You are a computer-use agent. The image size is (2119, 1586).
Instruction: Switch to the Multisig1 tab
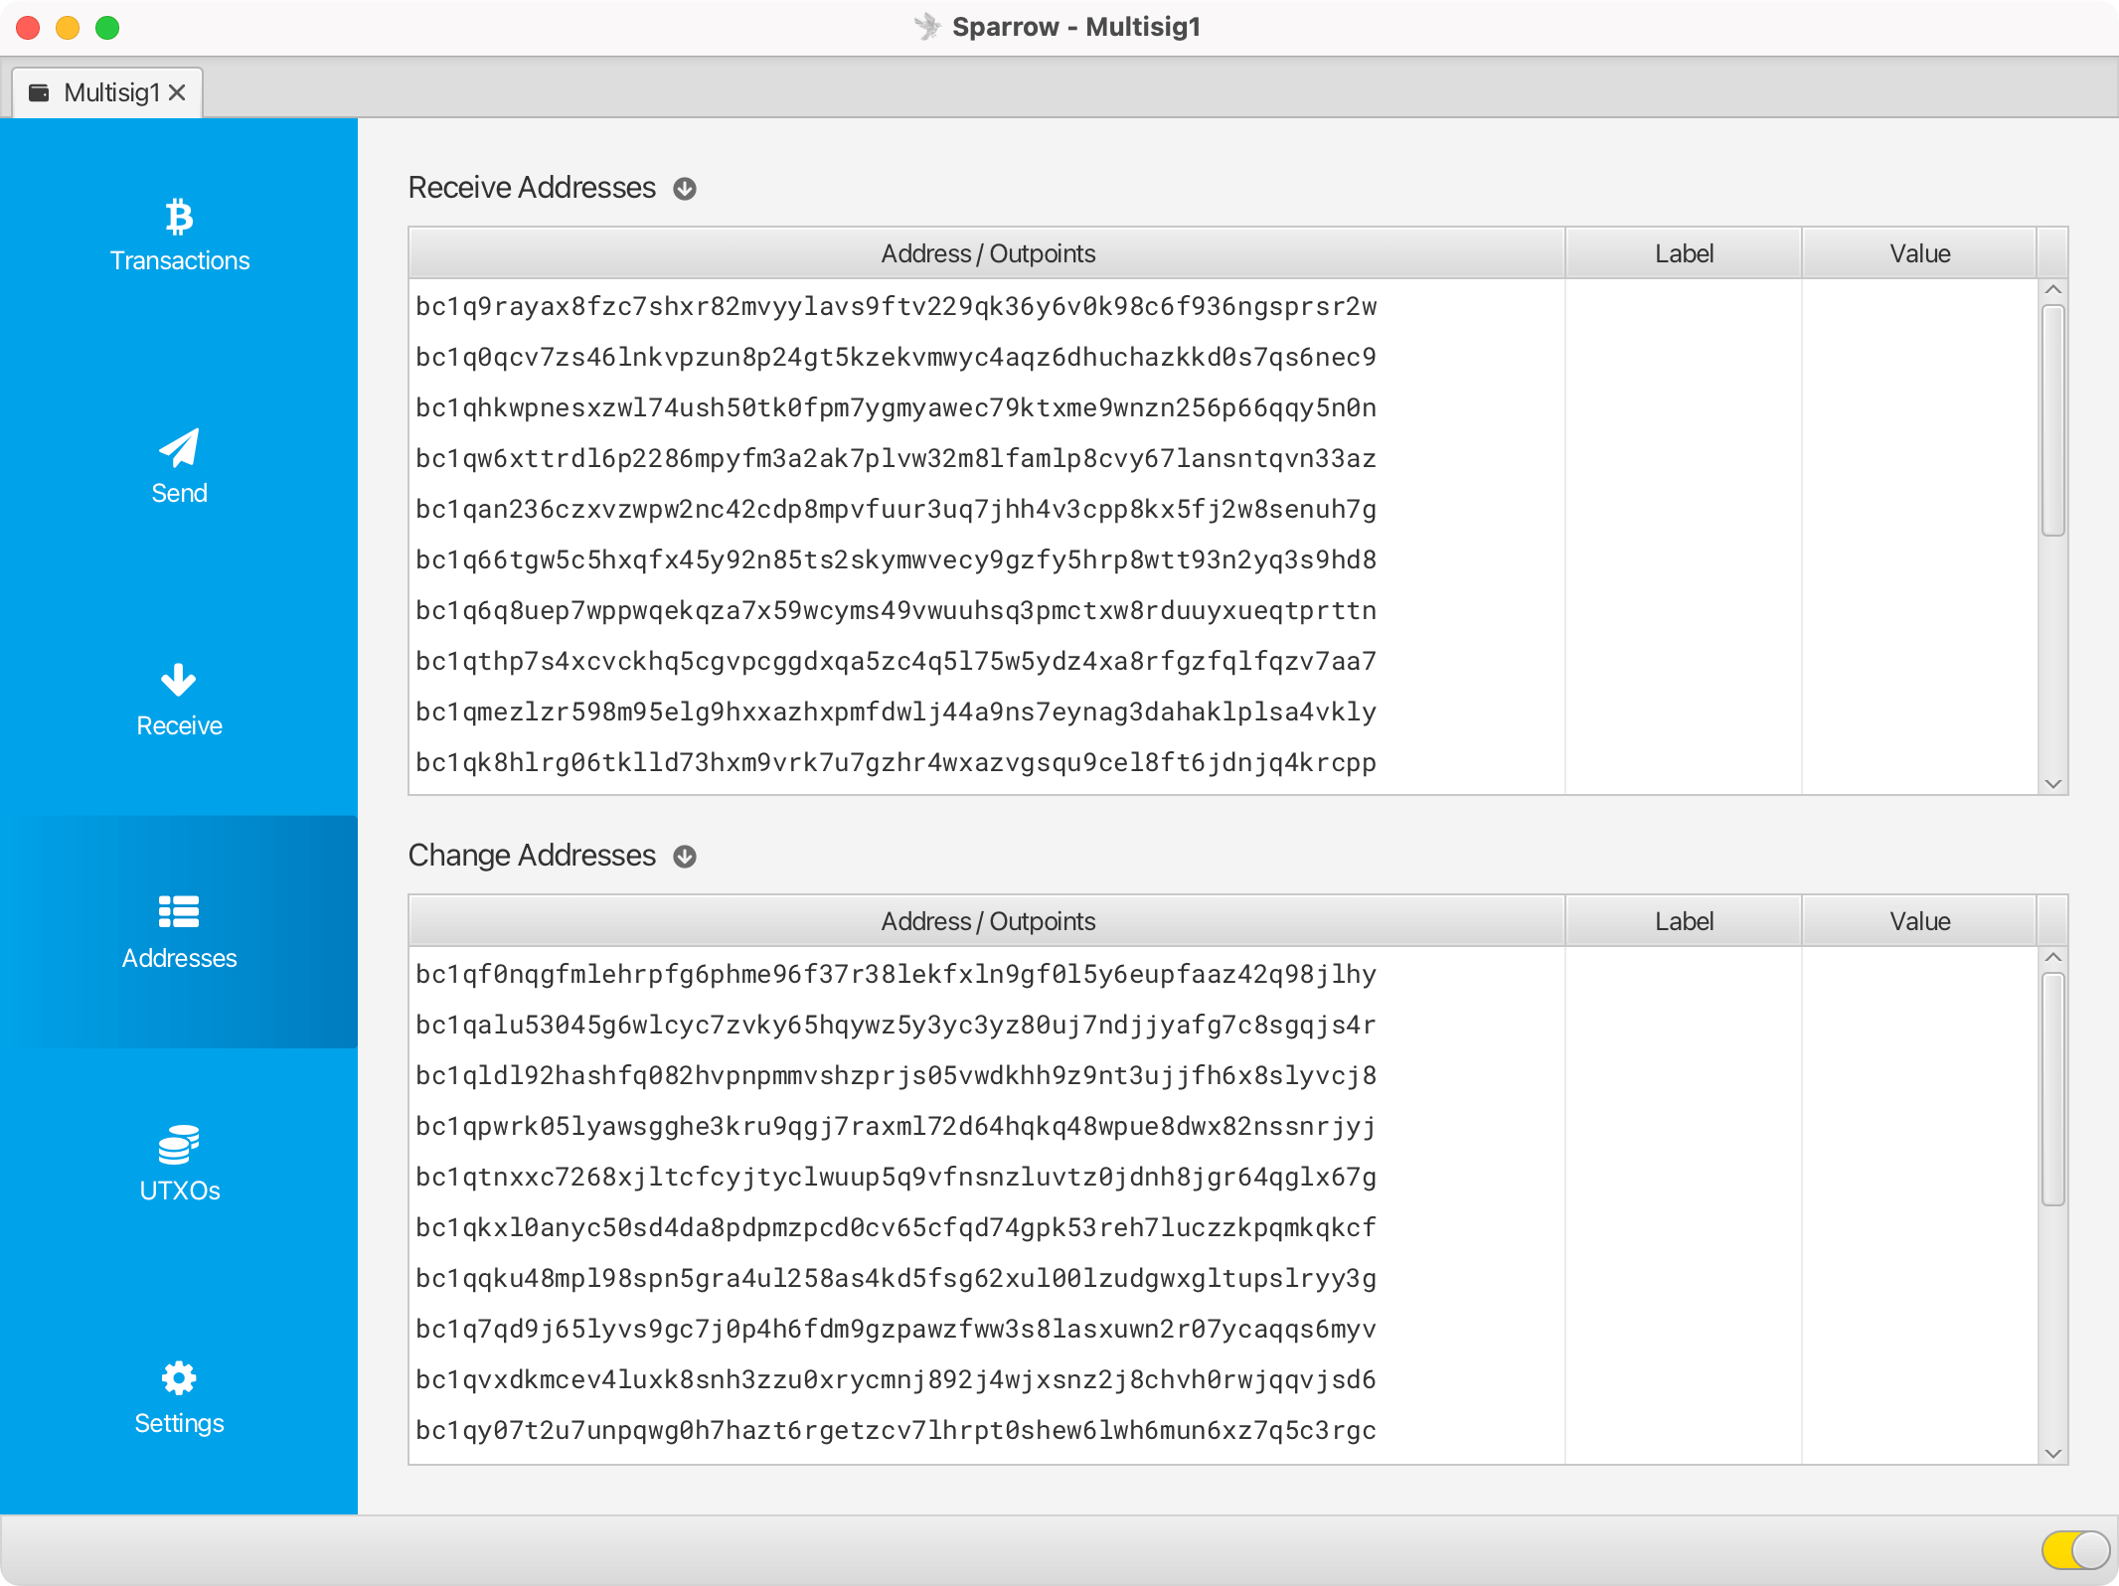[x=107, y=92]
